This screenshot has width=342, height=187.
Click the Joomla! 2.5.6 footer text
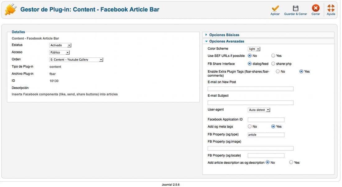click(171, 185)
